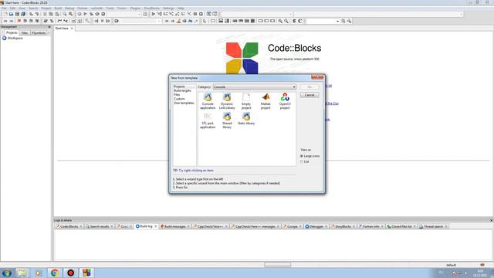This screenshot has height=278, width=494.
Task: Open the wide code-completion function dropdown
Action: coord(378,14)
